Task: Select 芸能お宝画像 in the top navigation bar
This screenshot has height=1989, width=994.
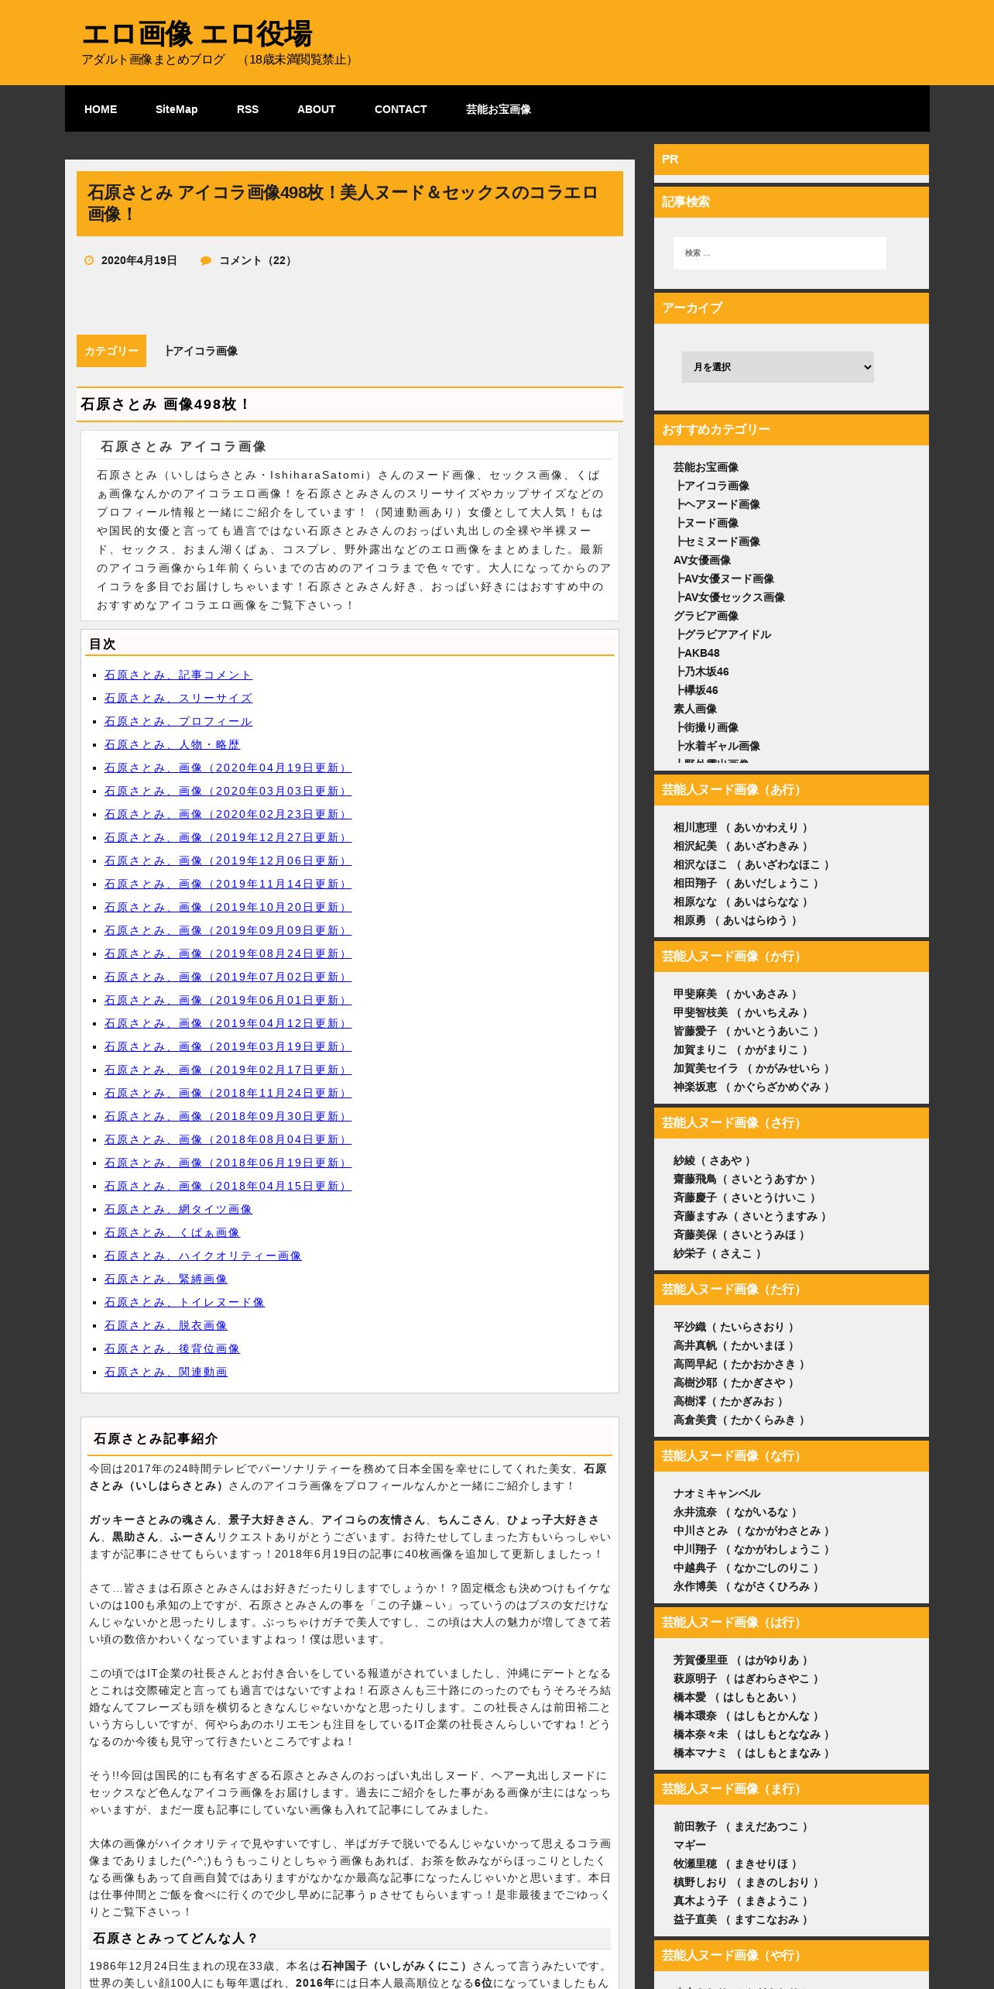Action: coord(499,109)
